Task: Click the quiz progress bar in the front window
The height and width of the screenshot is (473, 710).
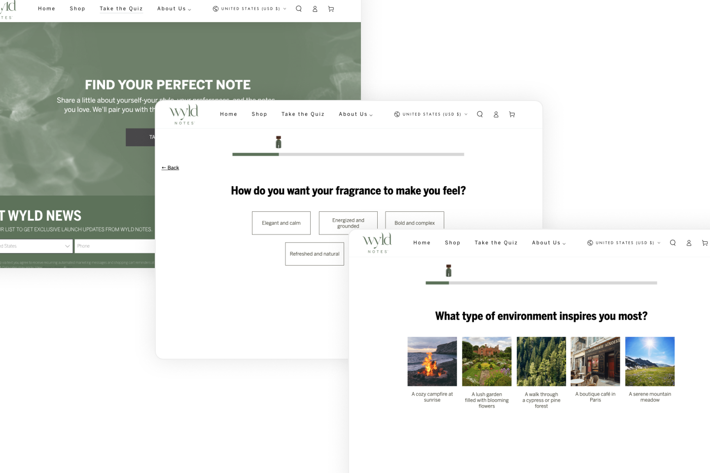Action: [x=541, y=283]
